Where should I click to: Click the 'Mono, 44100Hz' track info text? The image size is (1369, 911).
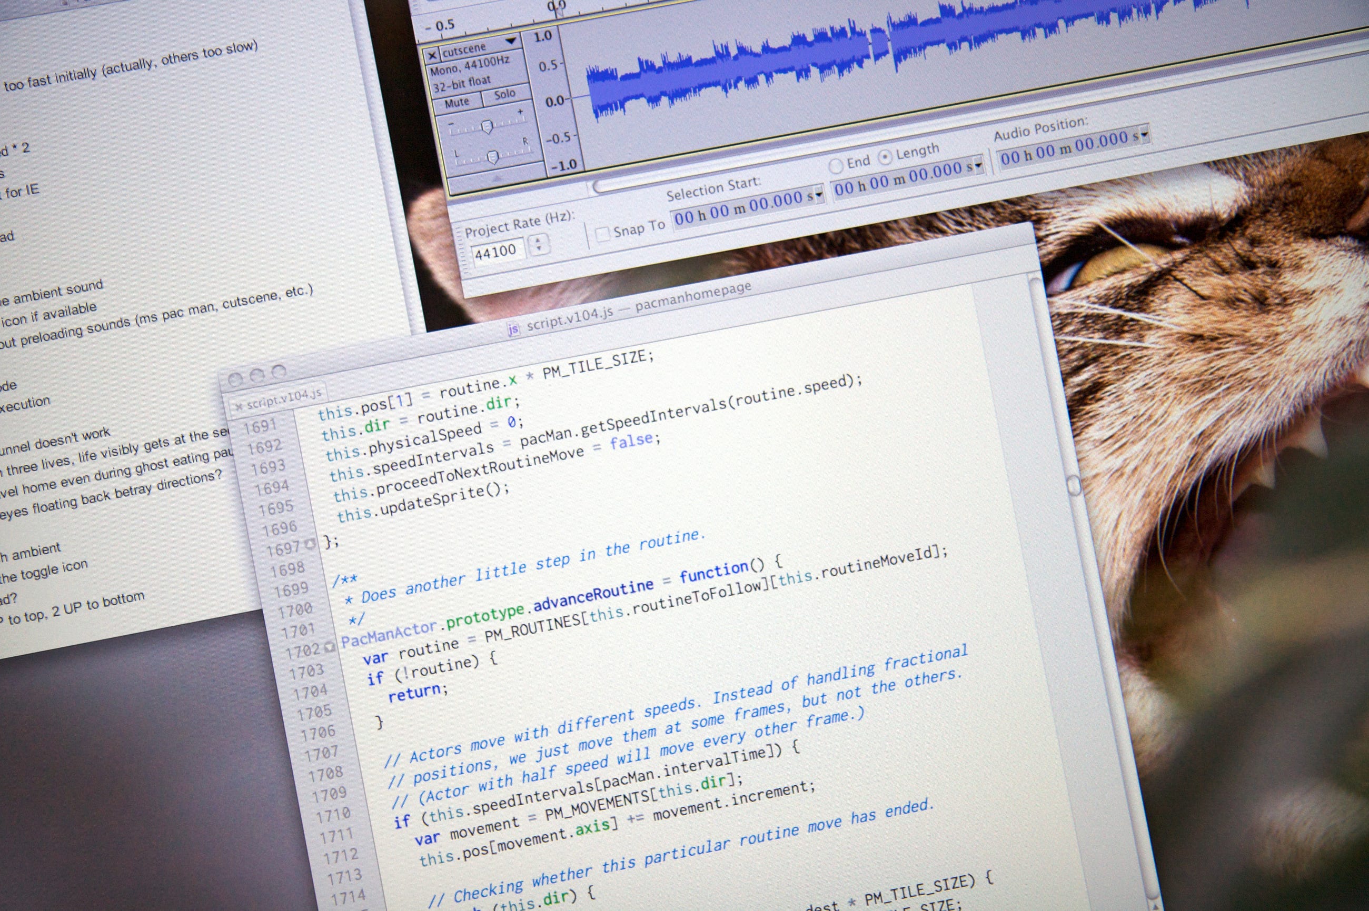[469, 66]
